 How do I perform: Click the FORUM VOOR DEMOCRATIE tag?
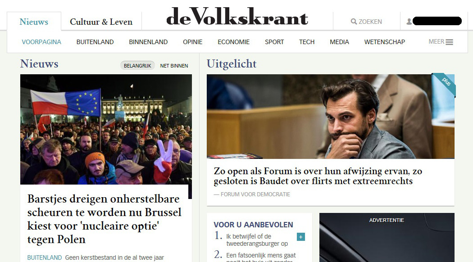(255, 194)
